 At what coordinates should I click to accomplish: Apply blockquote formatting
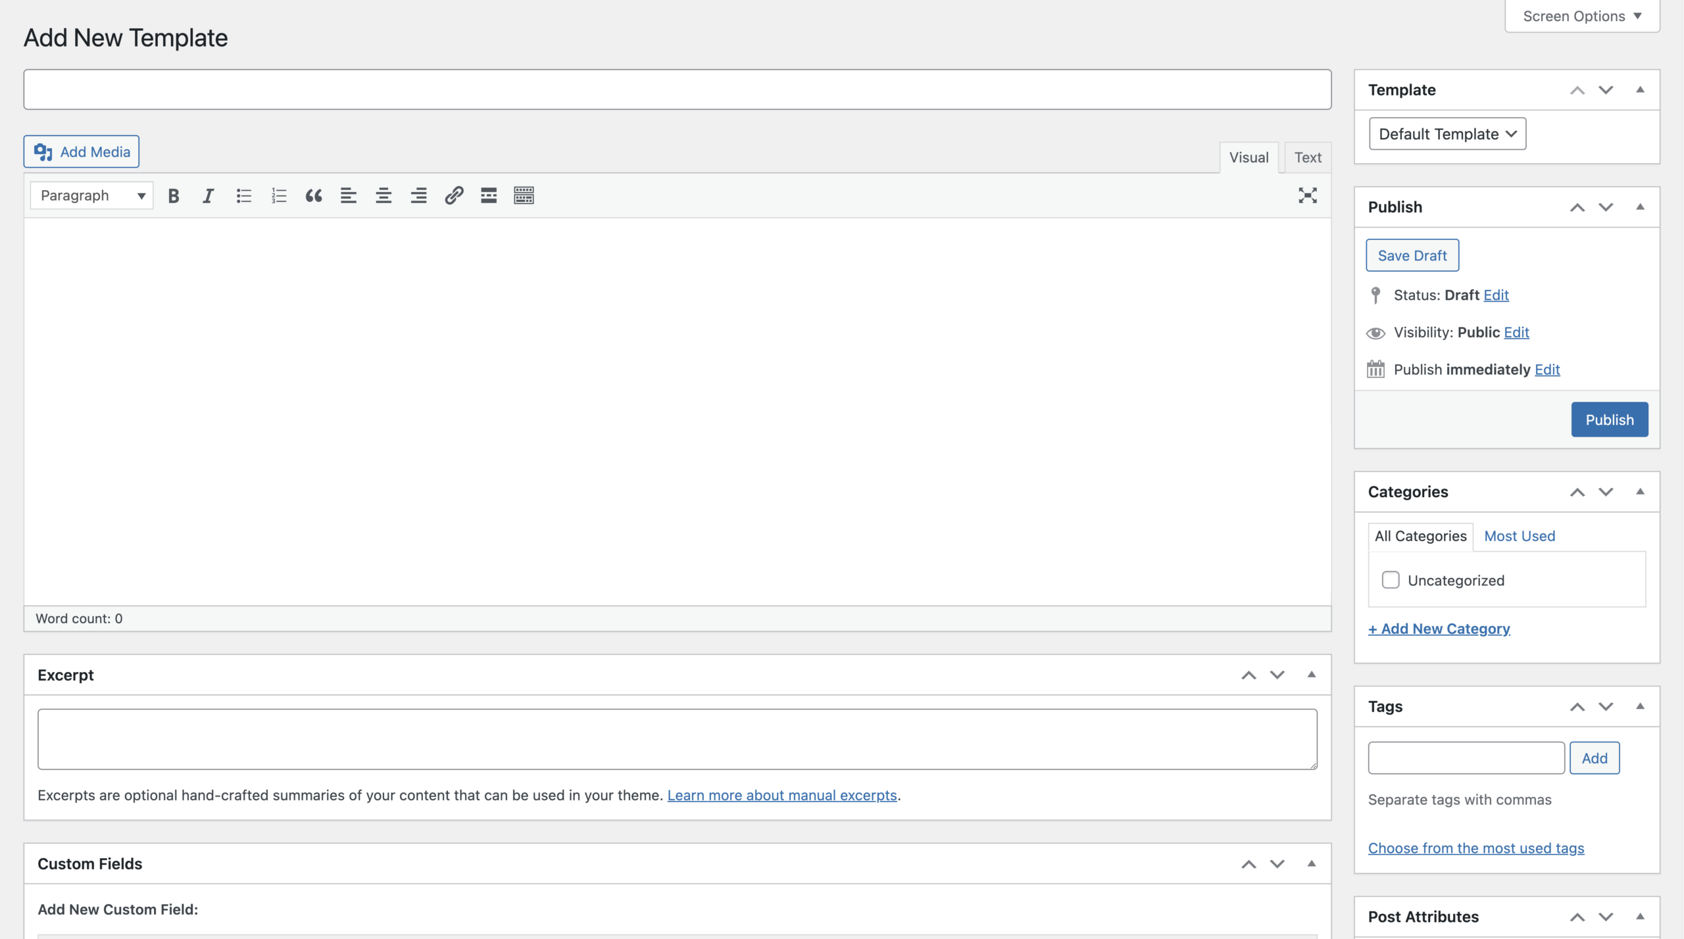(314, 196)
